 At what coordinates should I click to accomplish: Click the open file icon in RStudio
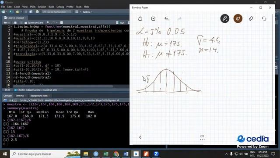click(x=17, y=12)
